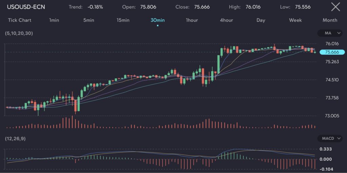The width and height of the screenshot is (347, 173).
Task: Show the Week chart
Action: coord(295,20)
